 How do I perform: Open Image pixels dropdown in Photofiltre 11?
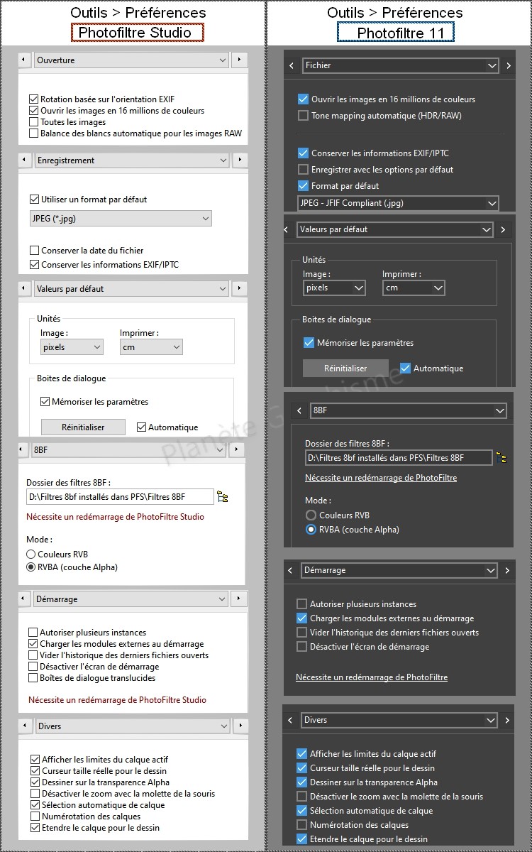pyautogui.click(x=334, y=288)
